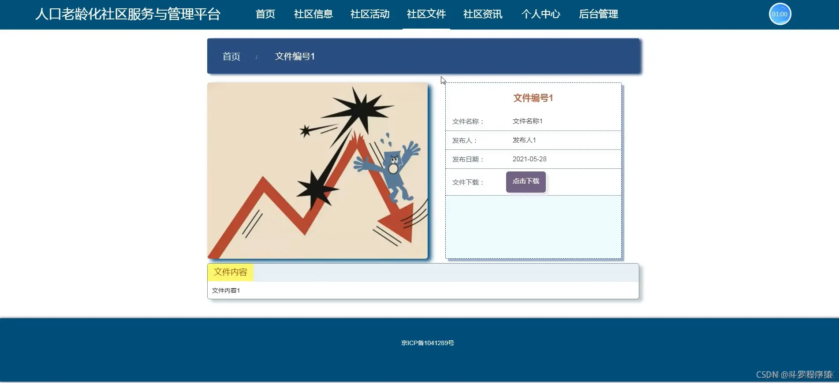Select the 文件内容 tab label

point(231,272)
